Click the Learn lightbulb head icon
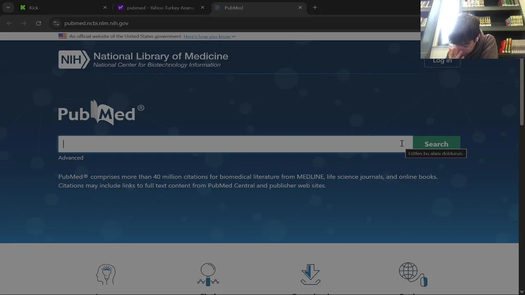 coord(106,274)
